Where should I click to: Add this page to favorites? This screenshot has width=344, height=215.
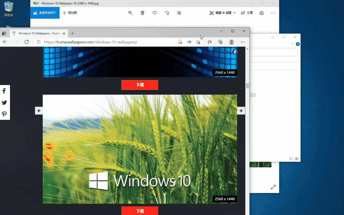click(198, 42)
